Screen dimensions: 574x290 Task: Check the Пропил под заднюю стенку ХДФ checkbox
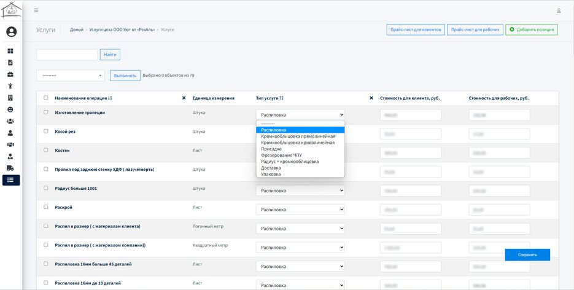46,169
